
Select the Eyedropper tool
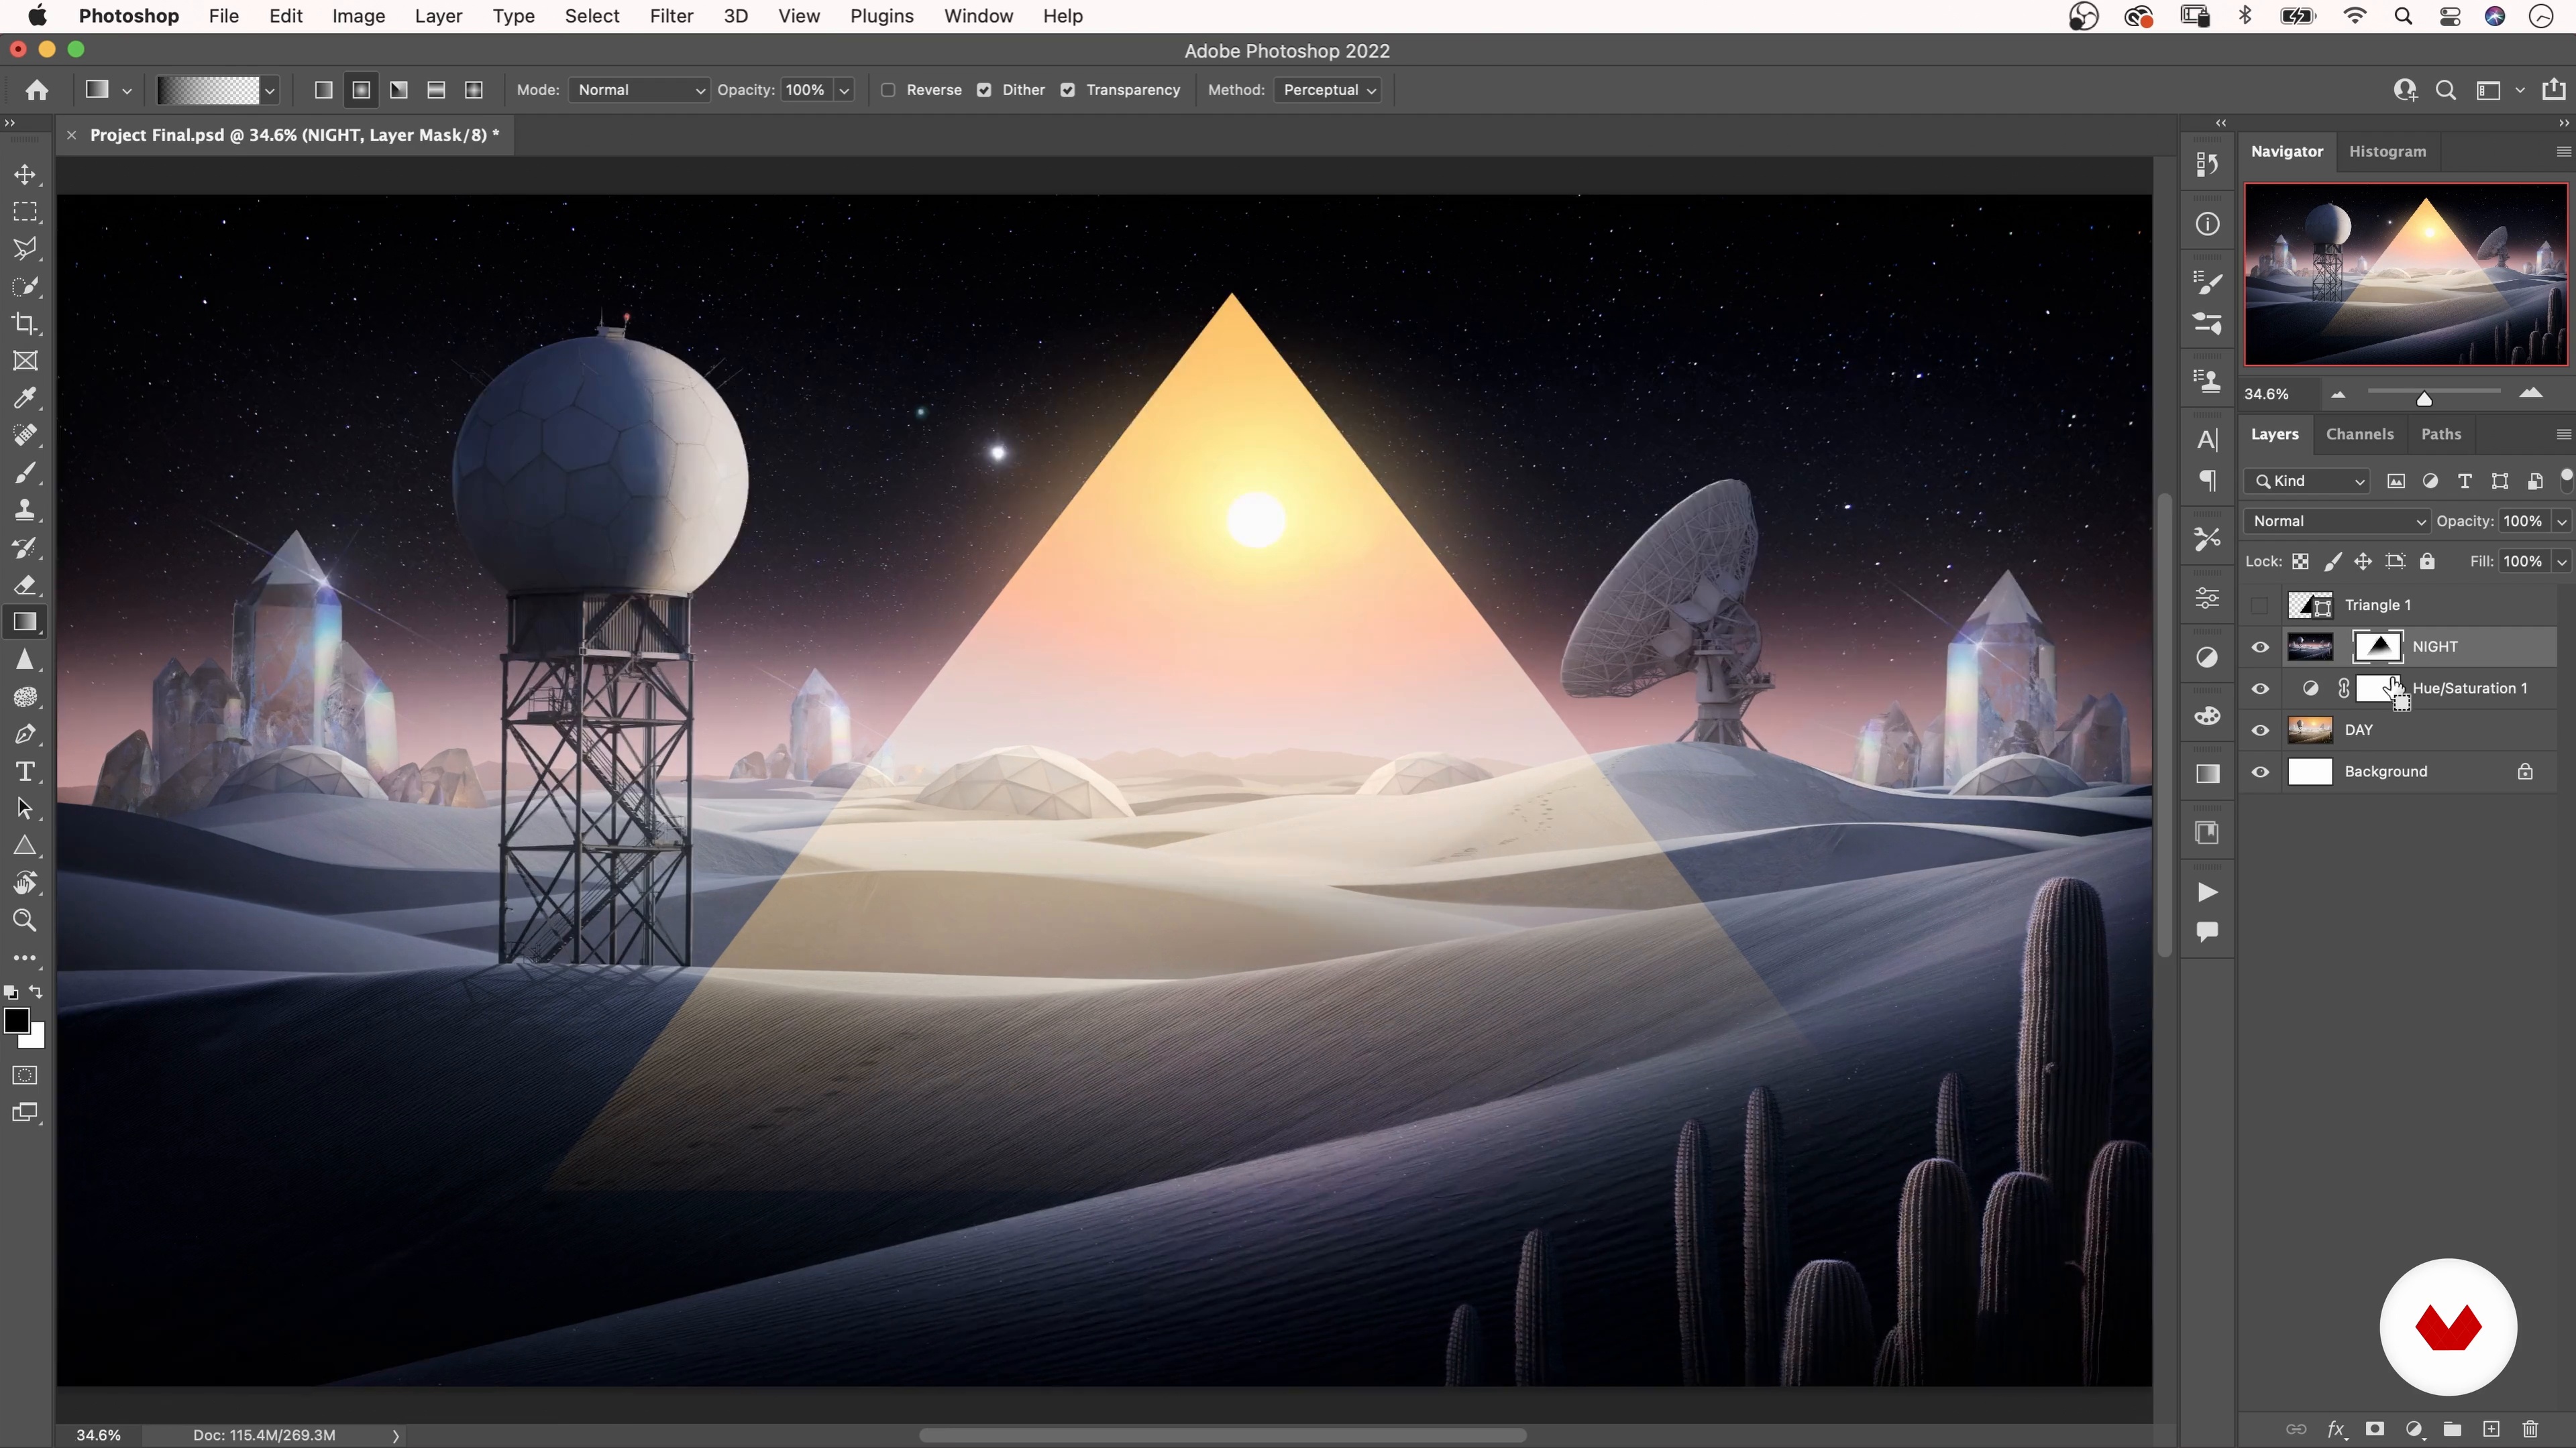[25, 399]
